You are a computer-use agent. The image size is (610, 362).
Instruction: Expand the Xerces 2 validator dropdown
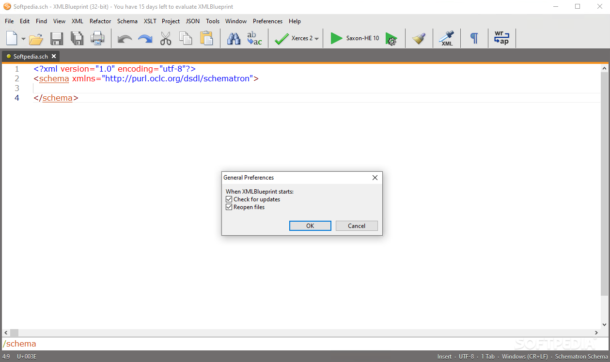(x=316, y=39)
